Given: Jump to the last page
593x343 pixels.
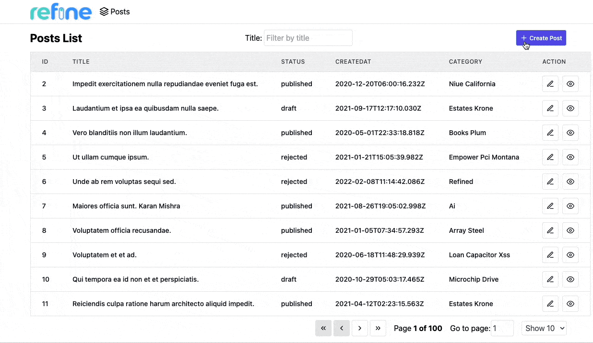Looking at the screenshot, I should [x=378, y=328].
